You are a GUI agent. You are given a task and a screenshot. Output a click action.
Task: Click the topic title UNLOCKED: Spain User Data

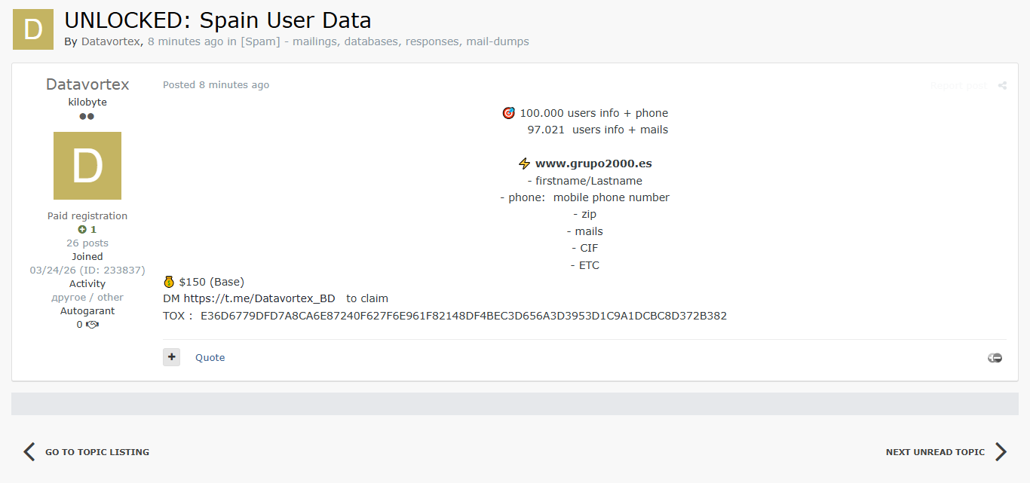[217, 20]
